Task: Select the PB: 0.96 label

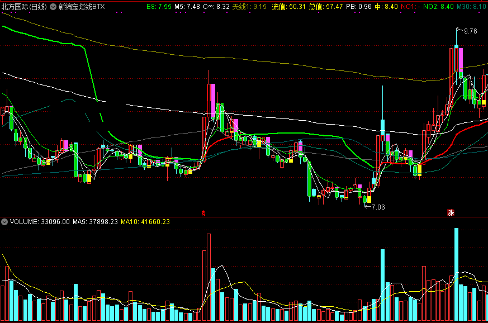Action: click(358, 7)
